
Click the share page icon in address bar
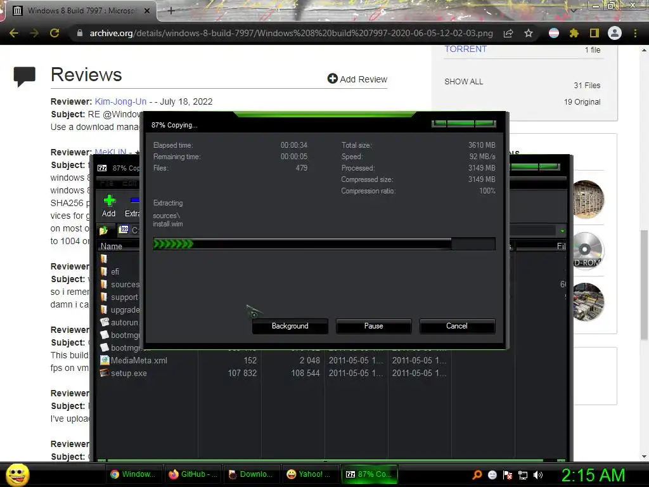[x=508, y=33]
